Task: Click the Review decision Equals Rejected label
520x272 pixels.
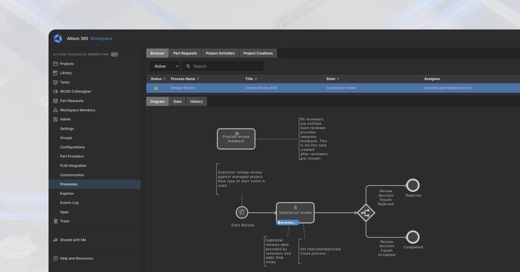Action: [386, 198]
